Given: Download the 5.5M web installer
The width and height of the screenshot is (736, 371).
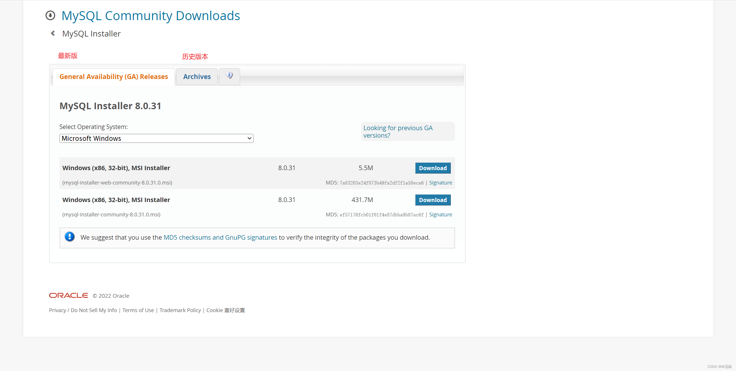Looking at the screenshot, I should pyautogui.click(x=433, y=168).
